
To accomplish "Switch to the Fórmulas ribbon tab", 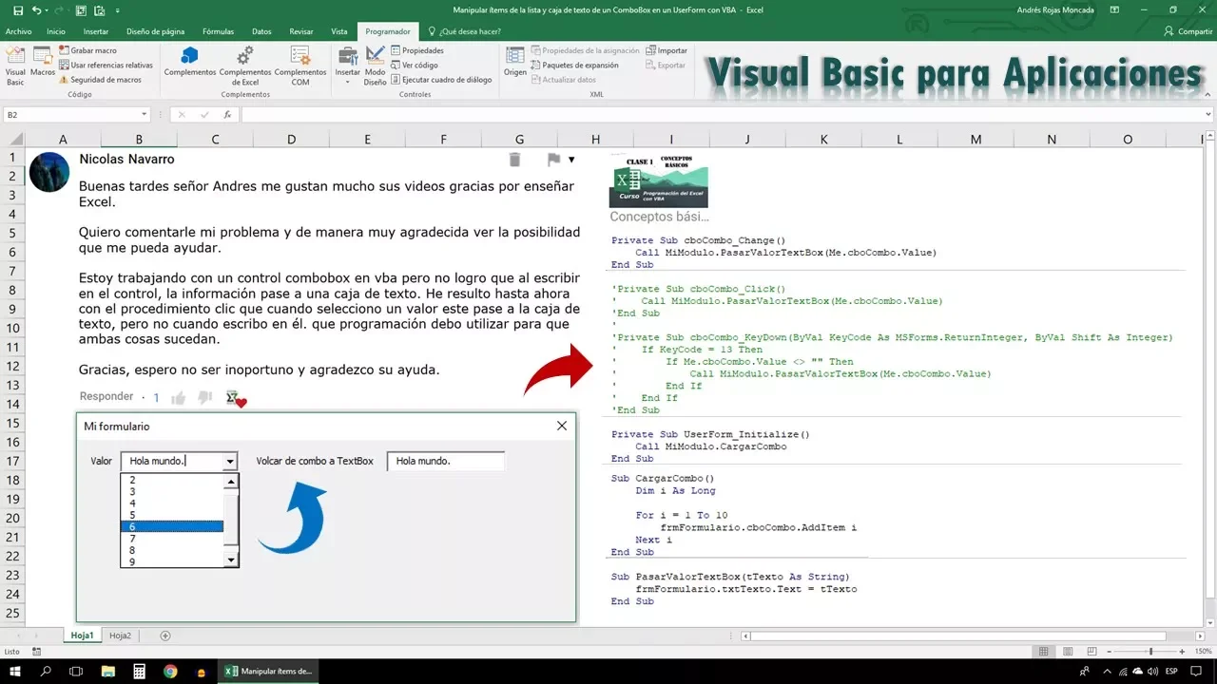I will (x=218, y=31).
